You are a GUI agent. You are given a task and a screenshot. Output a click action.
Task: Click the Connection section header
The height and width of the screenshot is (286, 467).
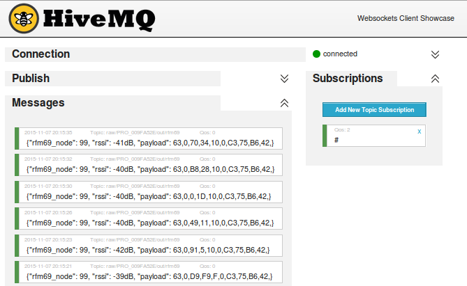click(x=40, y=54)
